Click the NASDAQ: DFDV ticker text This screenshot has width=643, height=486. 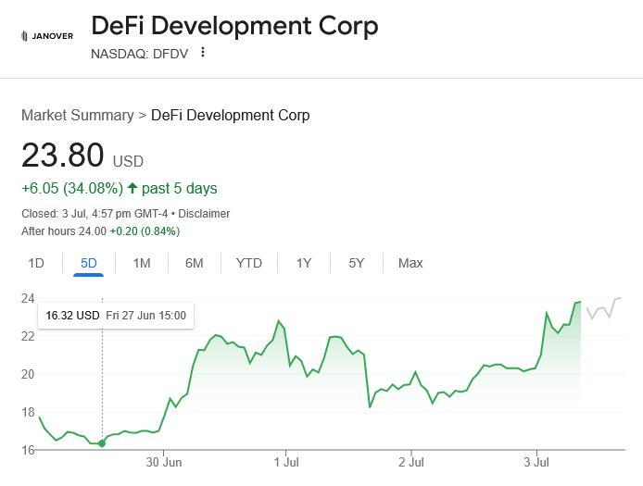[x=139, y=53]
